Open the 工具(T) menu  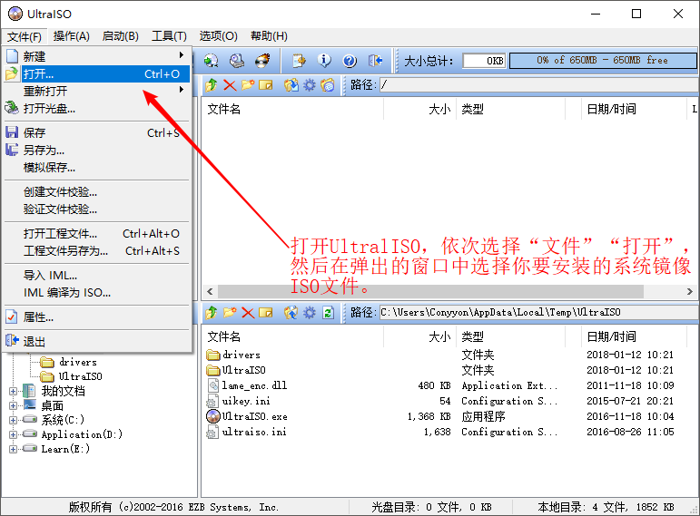point(169,36)
